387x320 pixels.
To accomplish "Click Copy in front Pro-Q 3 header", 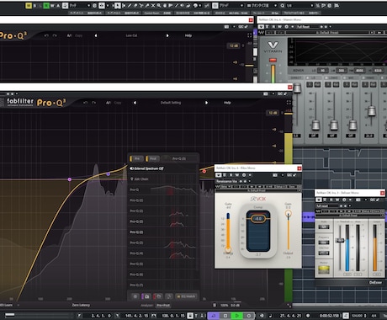I will pyautogui.click(x=118, y=103).
